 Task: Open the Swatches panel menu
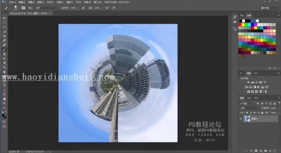(279, 15)
